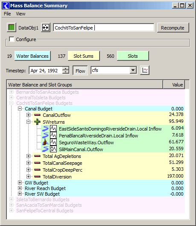Viewport: 196px width, 226px height.
Task: Click the series slot icon for EastSideSantoDomingoRiversideDrain
Action: pyautogui.click(x=53, y=128)
